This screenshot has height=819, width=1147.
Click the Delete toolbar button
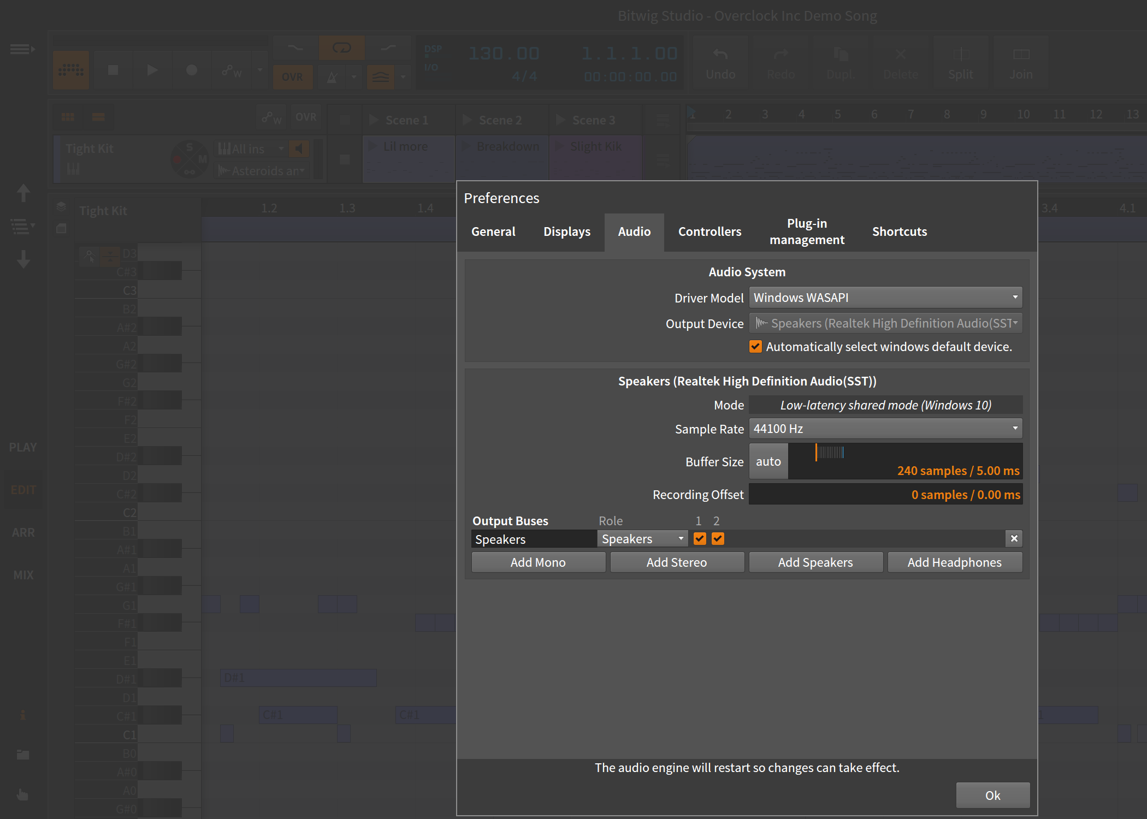click(x=901, y=63)
